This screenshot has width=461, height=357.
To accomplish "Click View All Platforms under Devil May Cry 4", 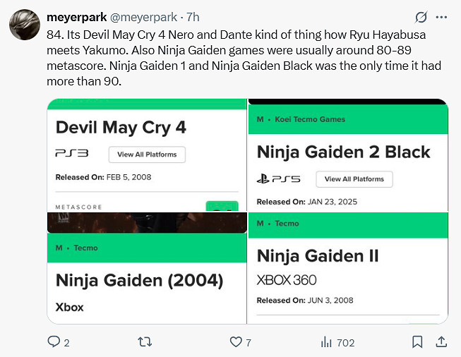I will 147,155.
